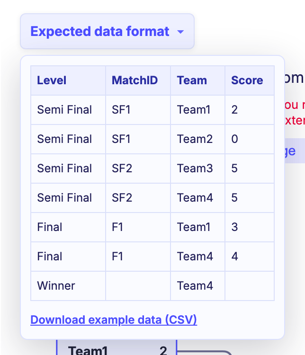Click the dropdown caret arrow icon

pyautogui.click(x=180, y=32)
